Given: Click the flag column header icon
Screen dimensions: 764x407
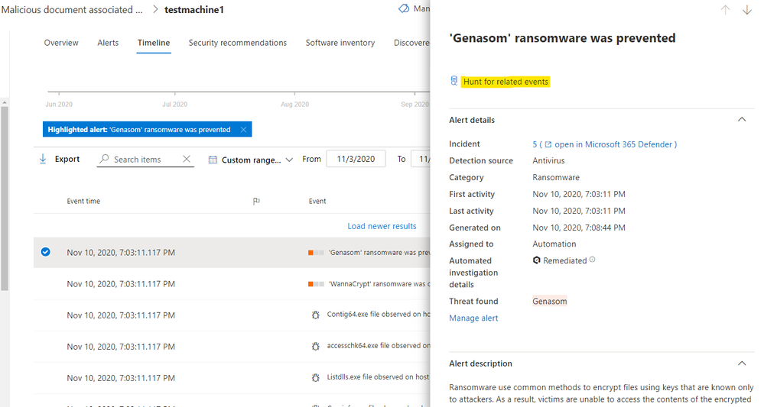Looking at the screenshot, I should pyautogui.click(x=256, y=202).
